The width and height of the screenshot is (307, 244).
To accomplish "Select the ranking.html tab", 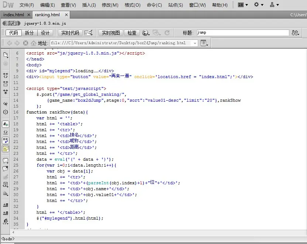I will pos(47,15).
